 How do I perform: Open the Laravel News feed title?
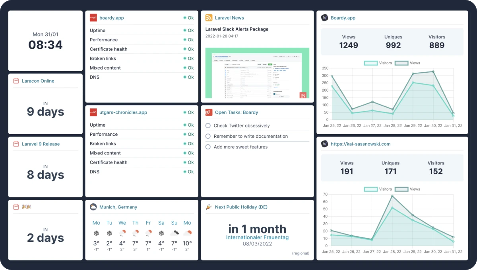click(229, 18)
